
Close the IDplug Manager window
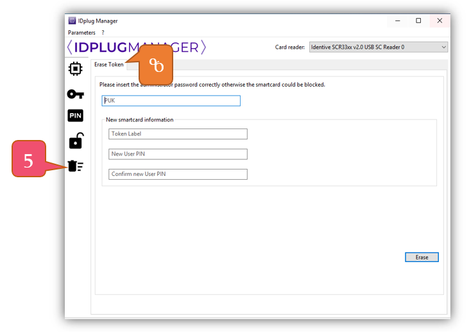(x=439, y=21)
